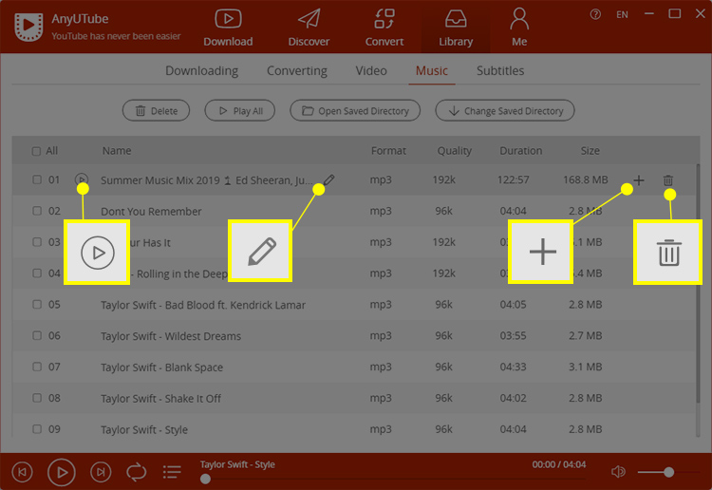Click the Delete button
This screenshot has height=490, width=712.
coord(157,111)
